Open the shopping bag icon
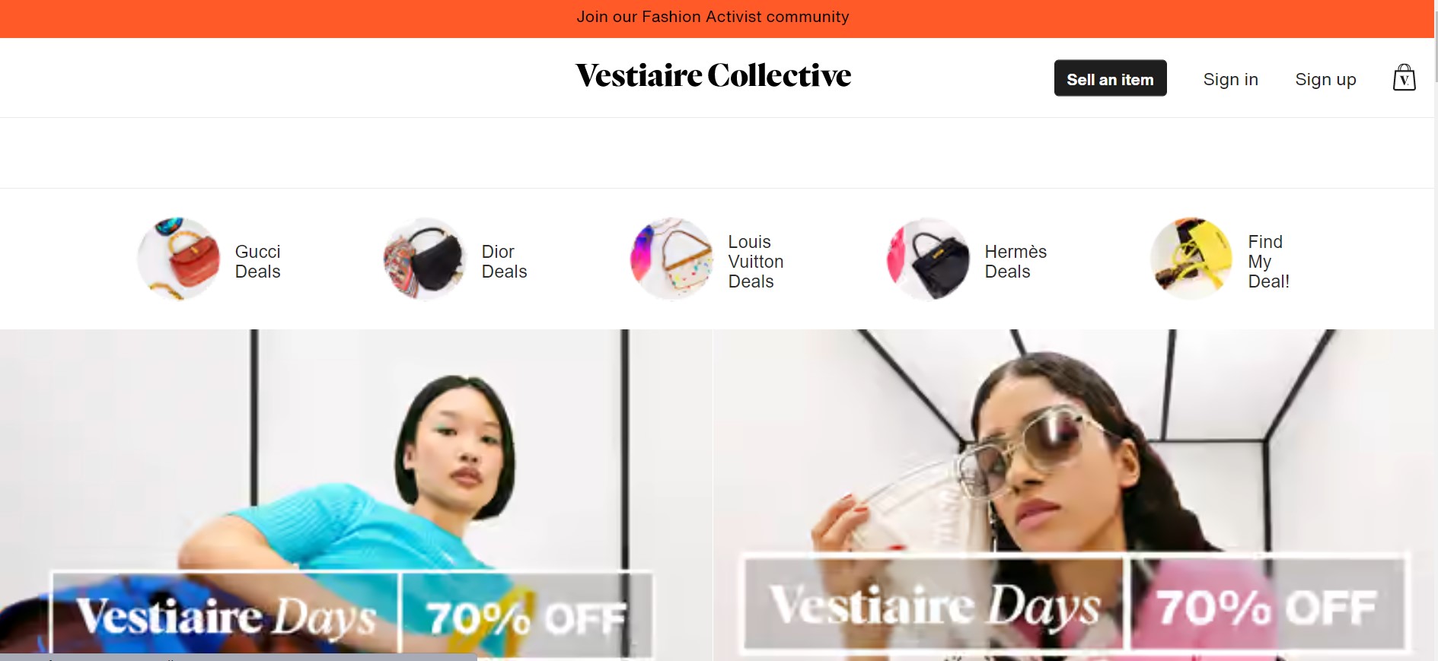1438x661 pixels. (1404, 78)
